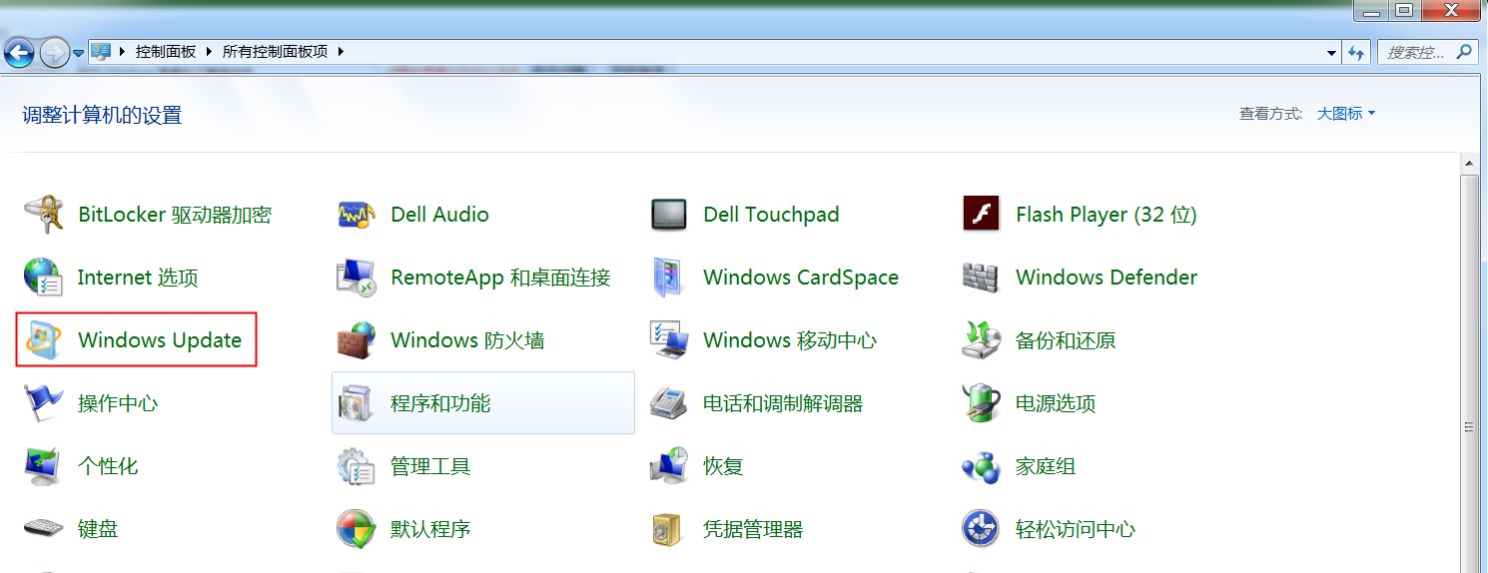
Task: Open the Windows CardSpace icon
Action: pos(669,278)
